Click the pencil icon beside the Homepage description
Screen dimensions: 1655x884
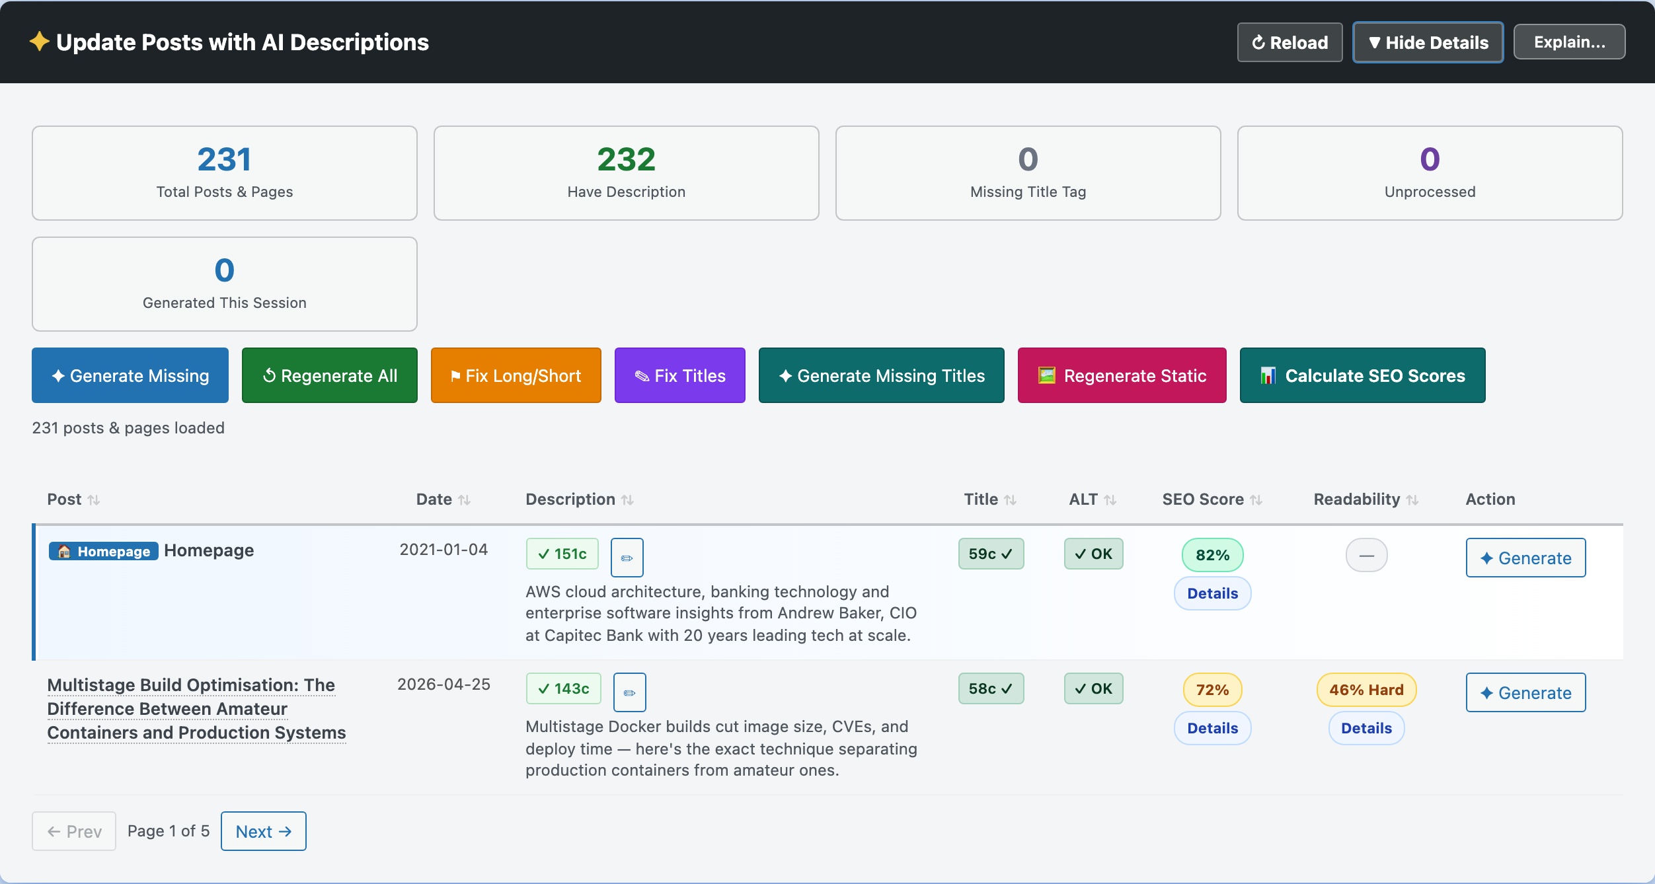click(627, 557)
